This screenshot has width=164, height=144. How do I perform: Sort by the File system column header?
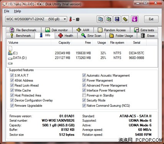point(118,43)
